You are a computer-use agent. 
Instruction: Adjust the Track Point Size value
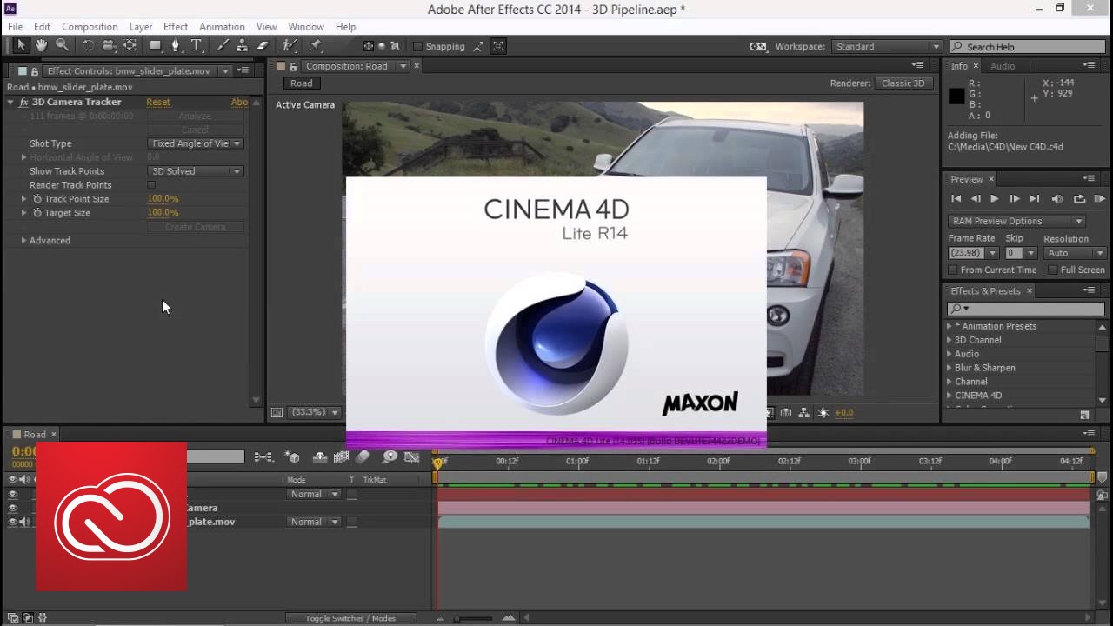click(163, 198)
